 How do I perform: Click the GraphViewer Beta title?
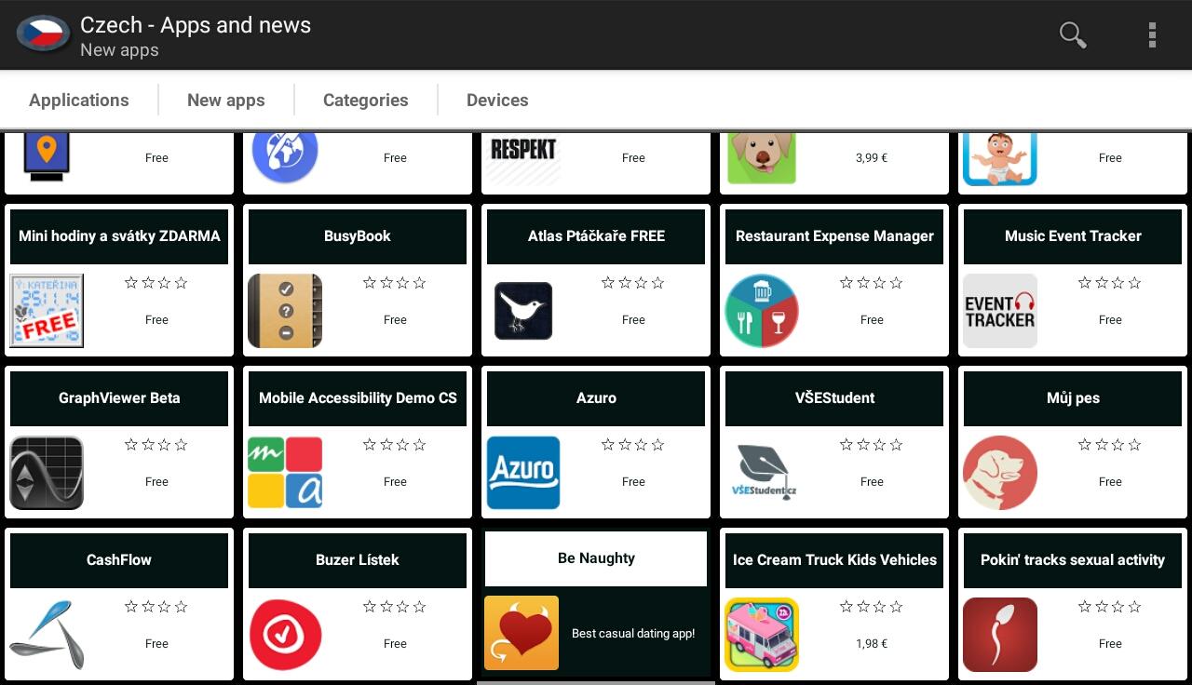point(119,398)
